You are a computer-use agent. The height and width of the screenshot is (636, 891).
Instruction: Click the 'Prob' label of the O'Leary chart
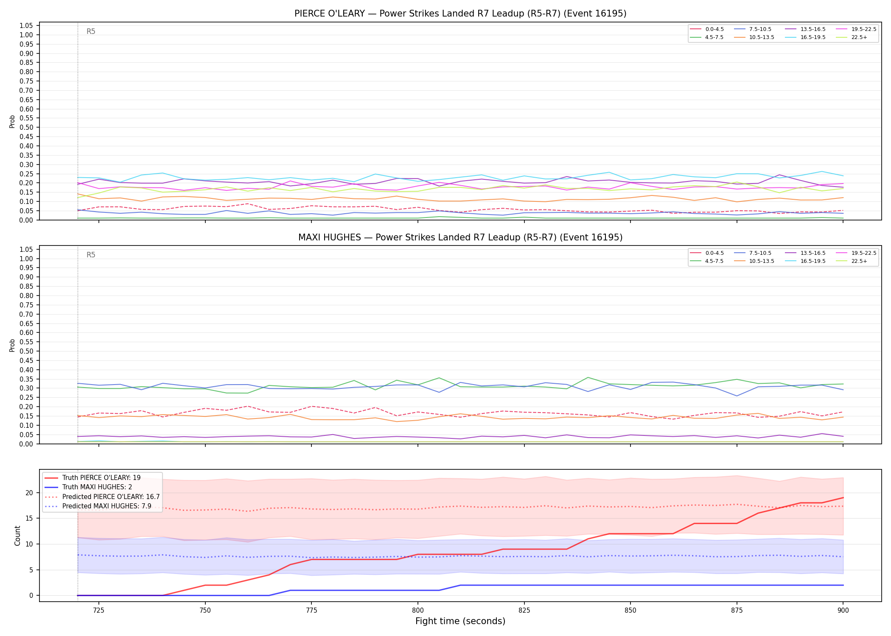[12, 122]
